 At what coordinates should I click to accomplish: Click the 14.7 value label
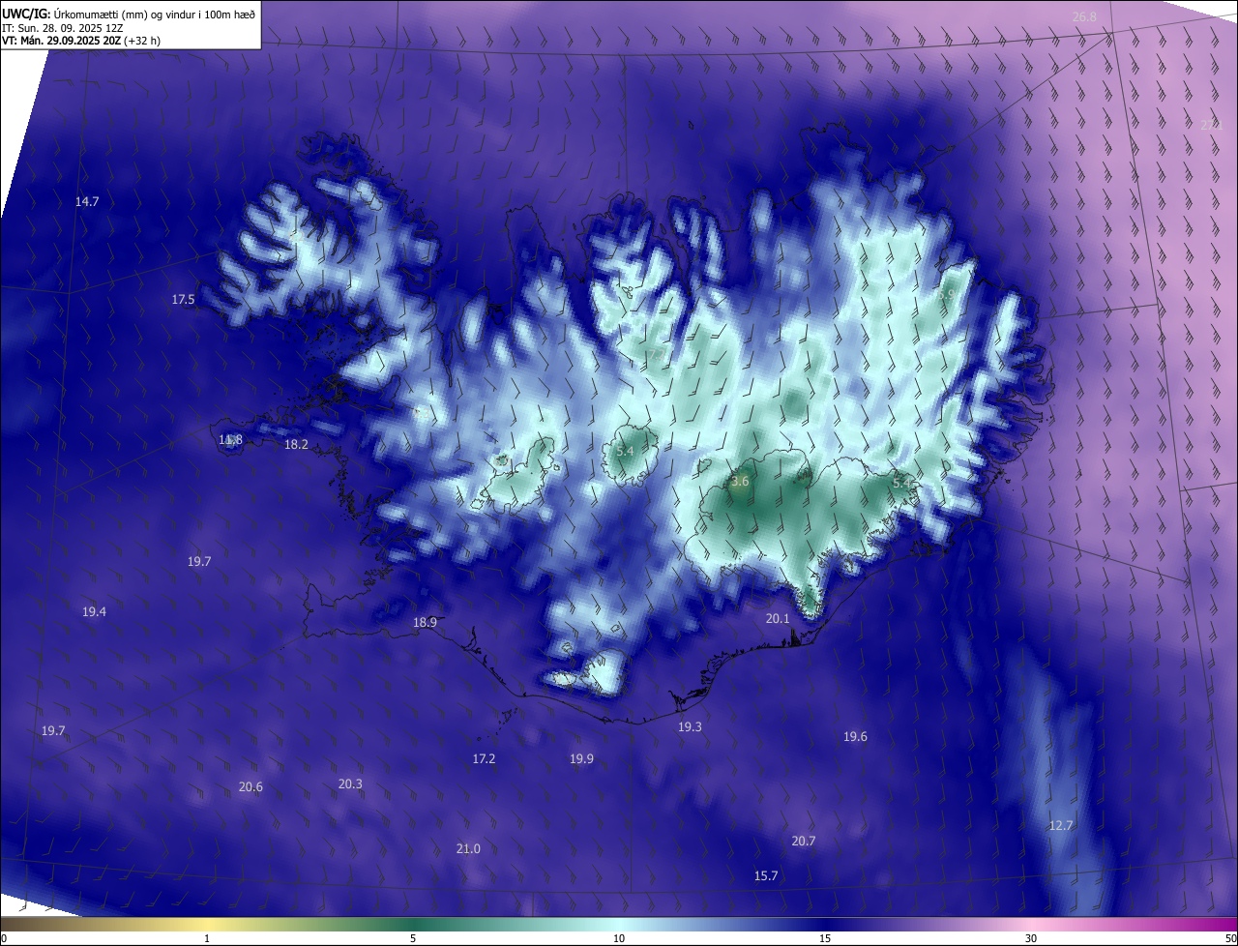[x=87, y=202]
